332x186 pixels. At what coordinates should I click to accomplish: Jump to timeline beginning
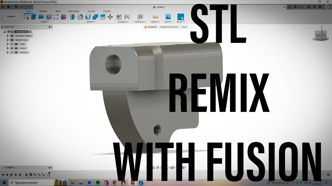coord(3,175)
